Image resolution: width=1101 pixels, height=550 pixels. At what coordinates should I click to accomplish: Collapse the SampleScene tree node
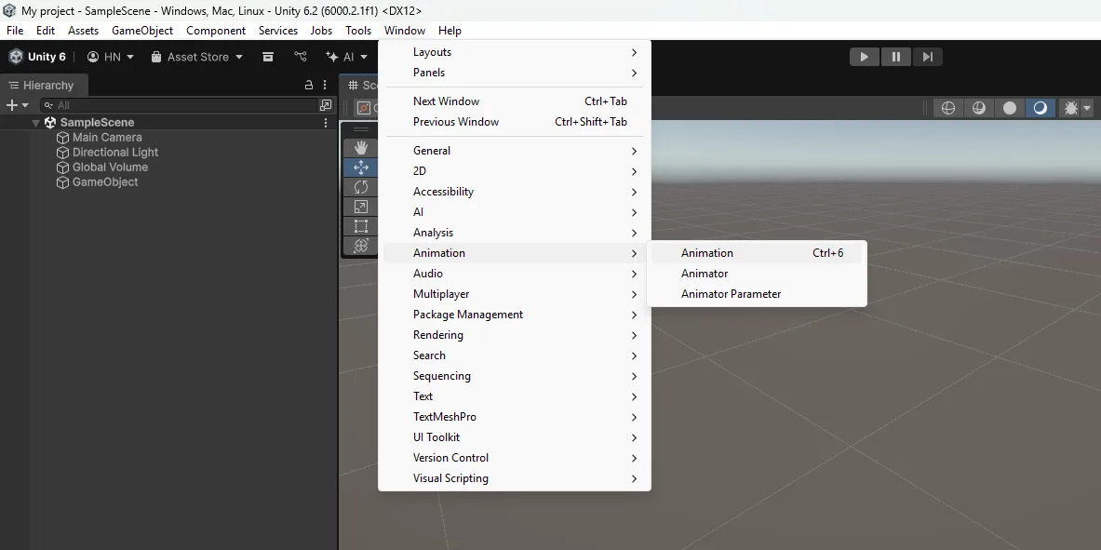tap(35, 123)
